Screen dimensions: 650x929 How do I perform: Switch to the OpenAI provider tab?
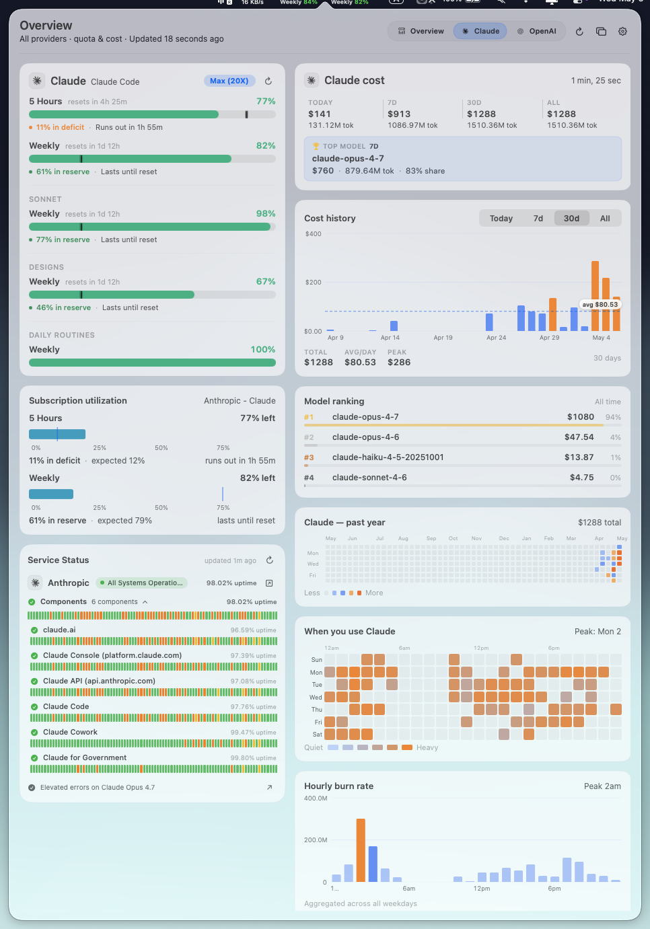(x=536, y=31)
